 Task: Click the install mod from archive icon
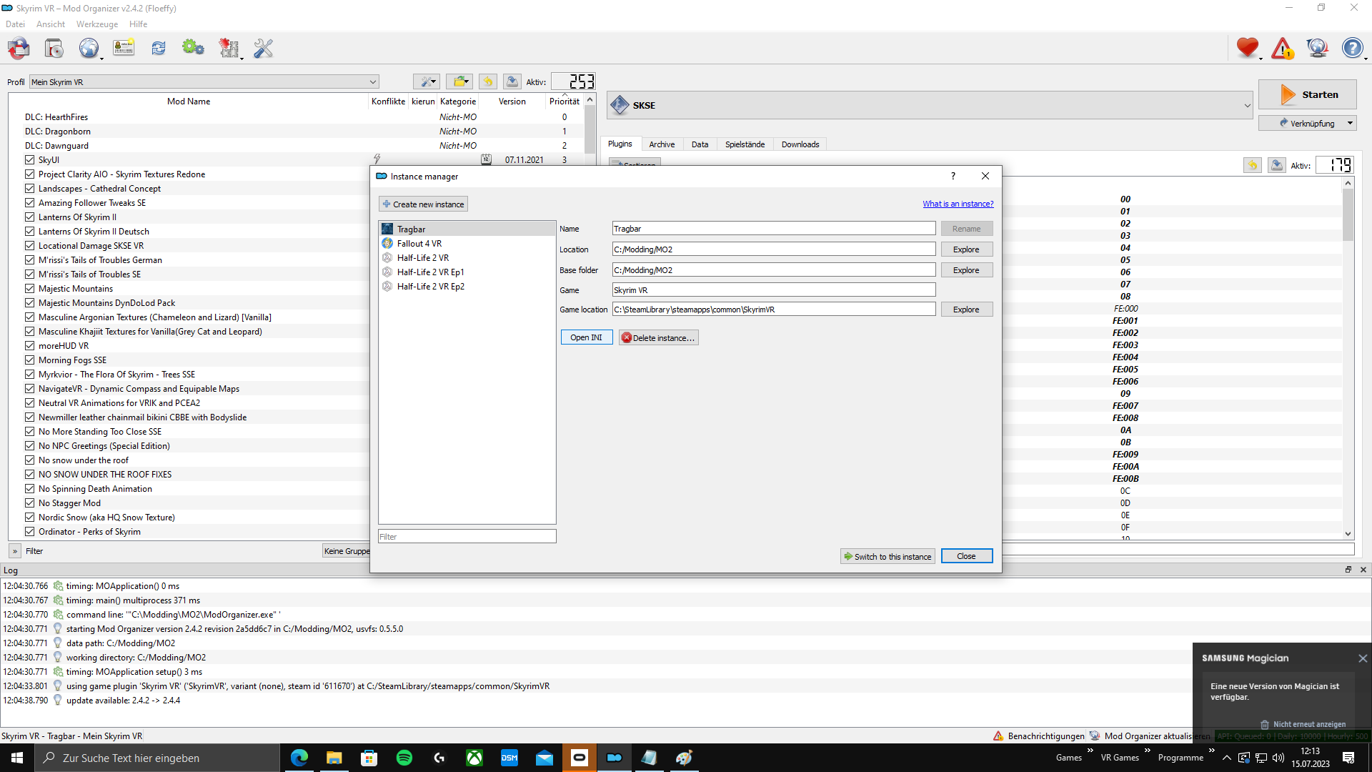tap(54, 49)
